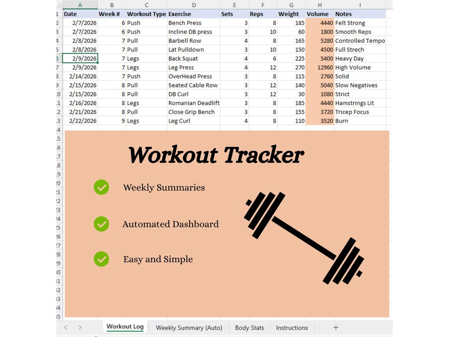Select column D header
Image resolution: width=449 pixels, height=337 pixels.
pos(194,5)
